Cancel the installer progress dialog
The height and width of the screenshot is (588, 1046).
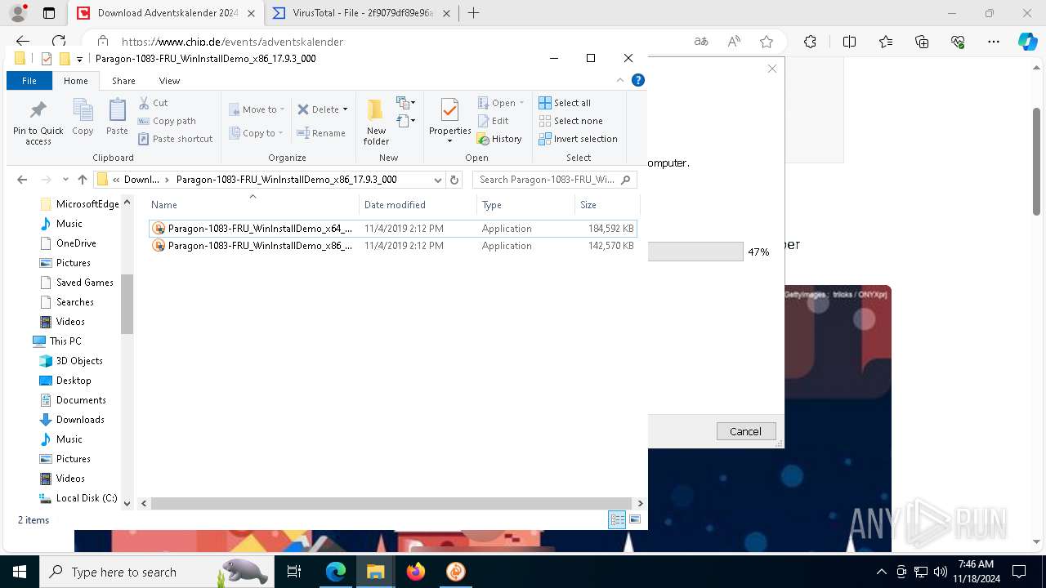pos(745,431)
